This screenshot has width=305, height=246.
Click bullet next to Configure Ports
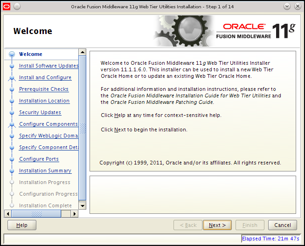point(12,159)
